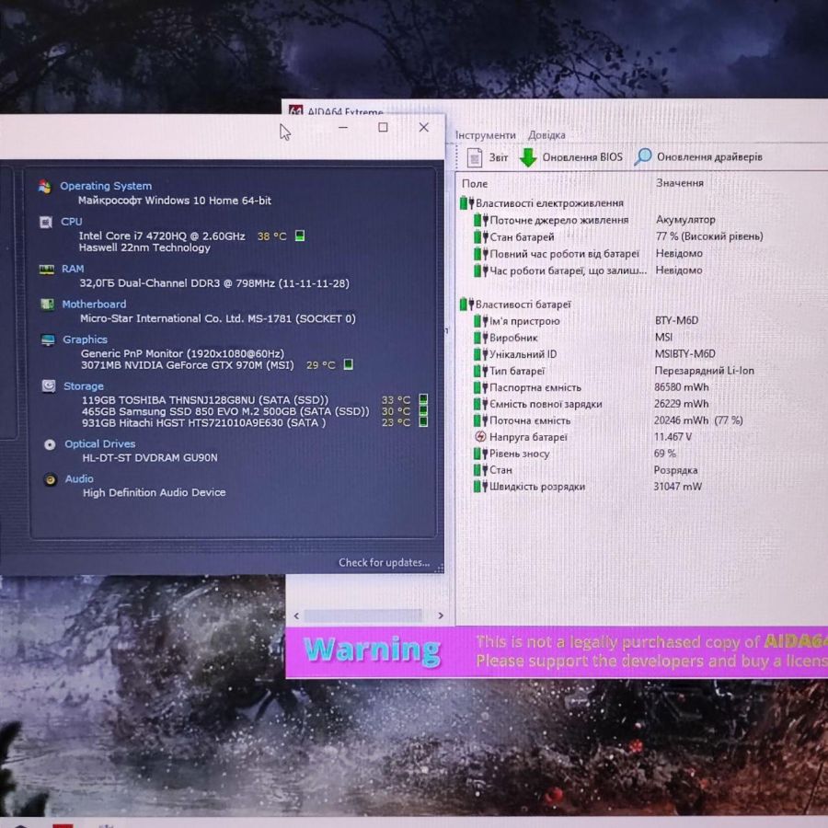This screenshot has width=828, height=828.
Task: Open the Motherboard section in Speccy
Action: [94, 305]
